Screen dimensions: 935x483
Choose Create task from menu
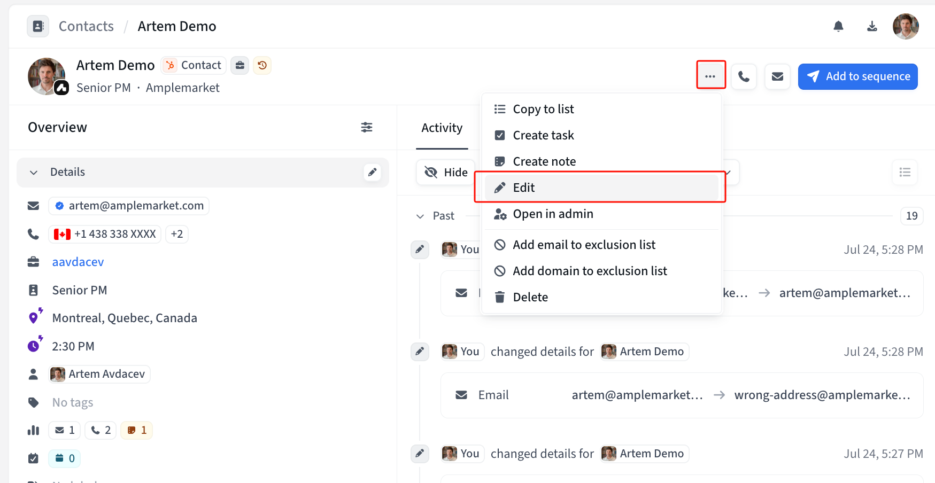[601, 135]
